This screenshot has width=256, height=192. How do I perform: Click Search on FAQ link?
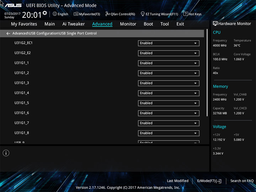tap(242, 181)
